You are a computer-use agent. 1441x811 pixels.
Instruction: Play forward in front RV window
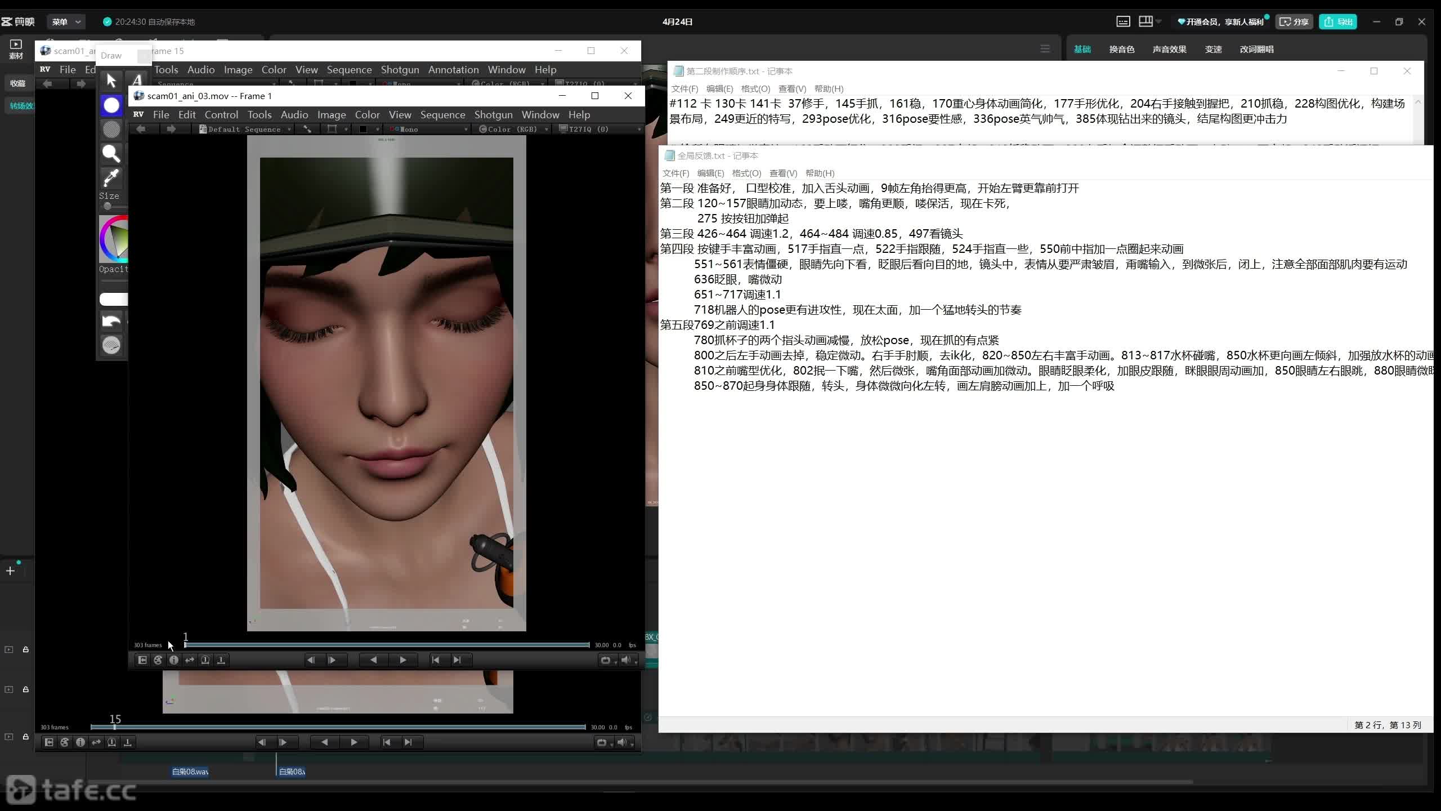click(x=403, y=660)
